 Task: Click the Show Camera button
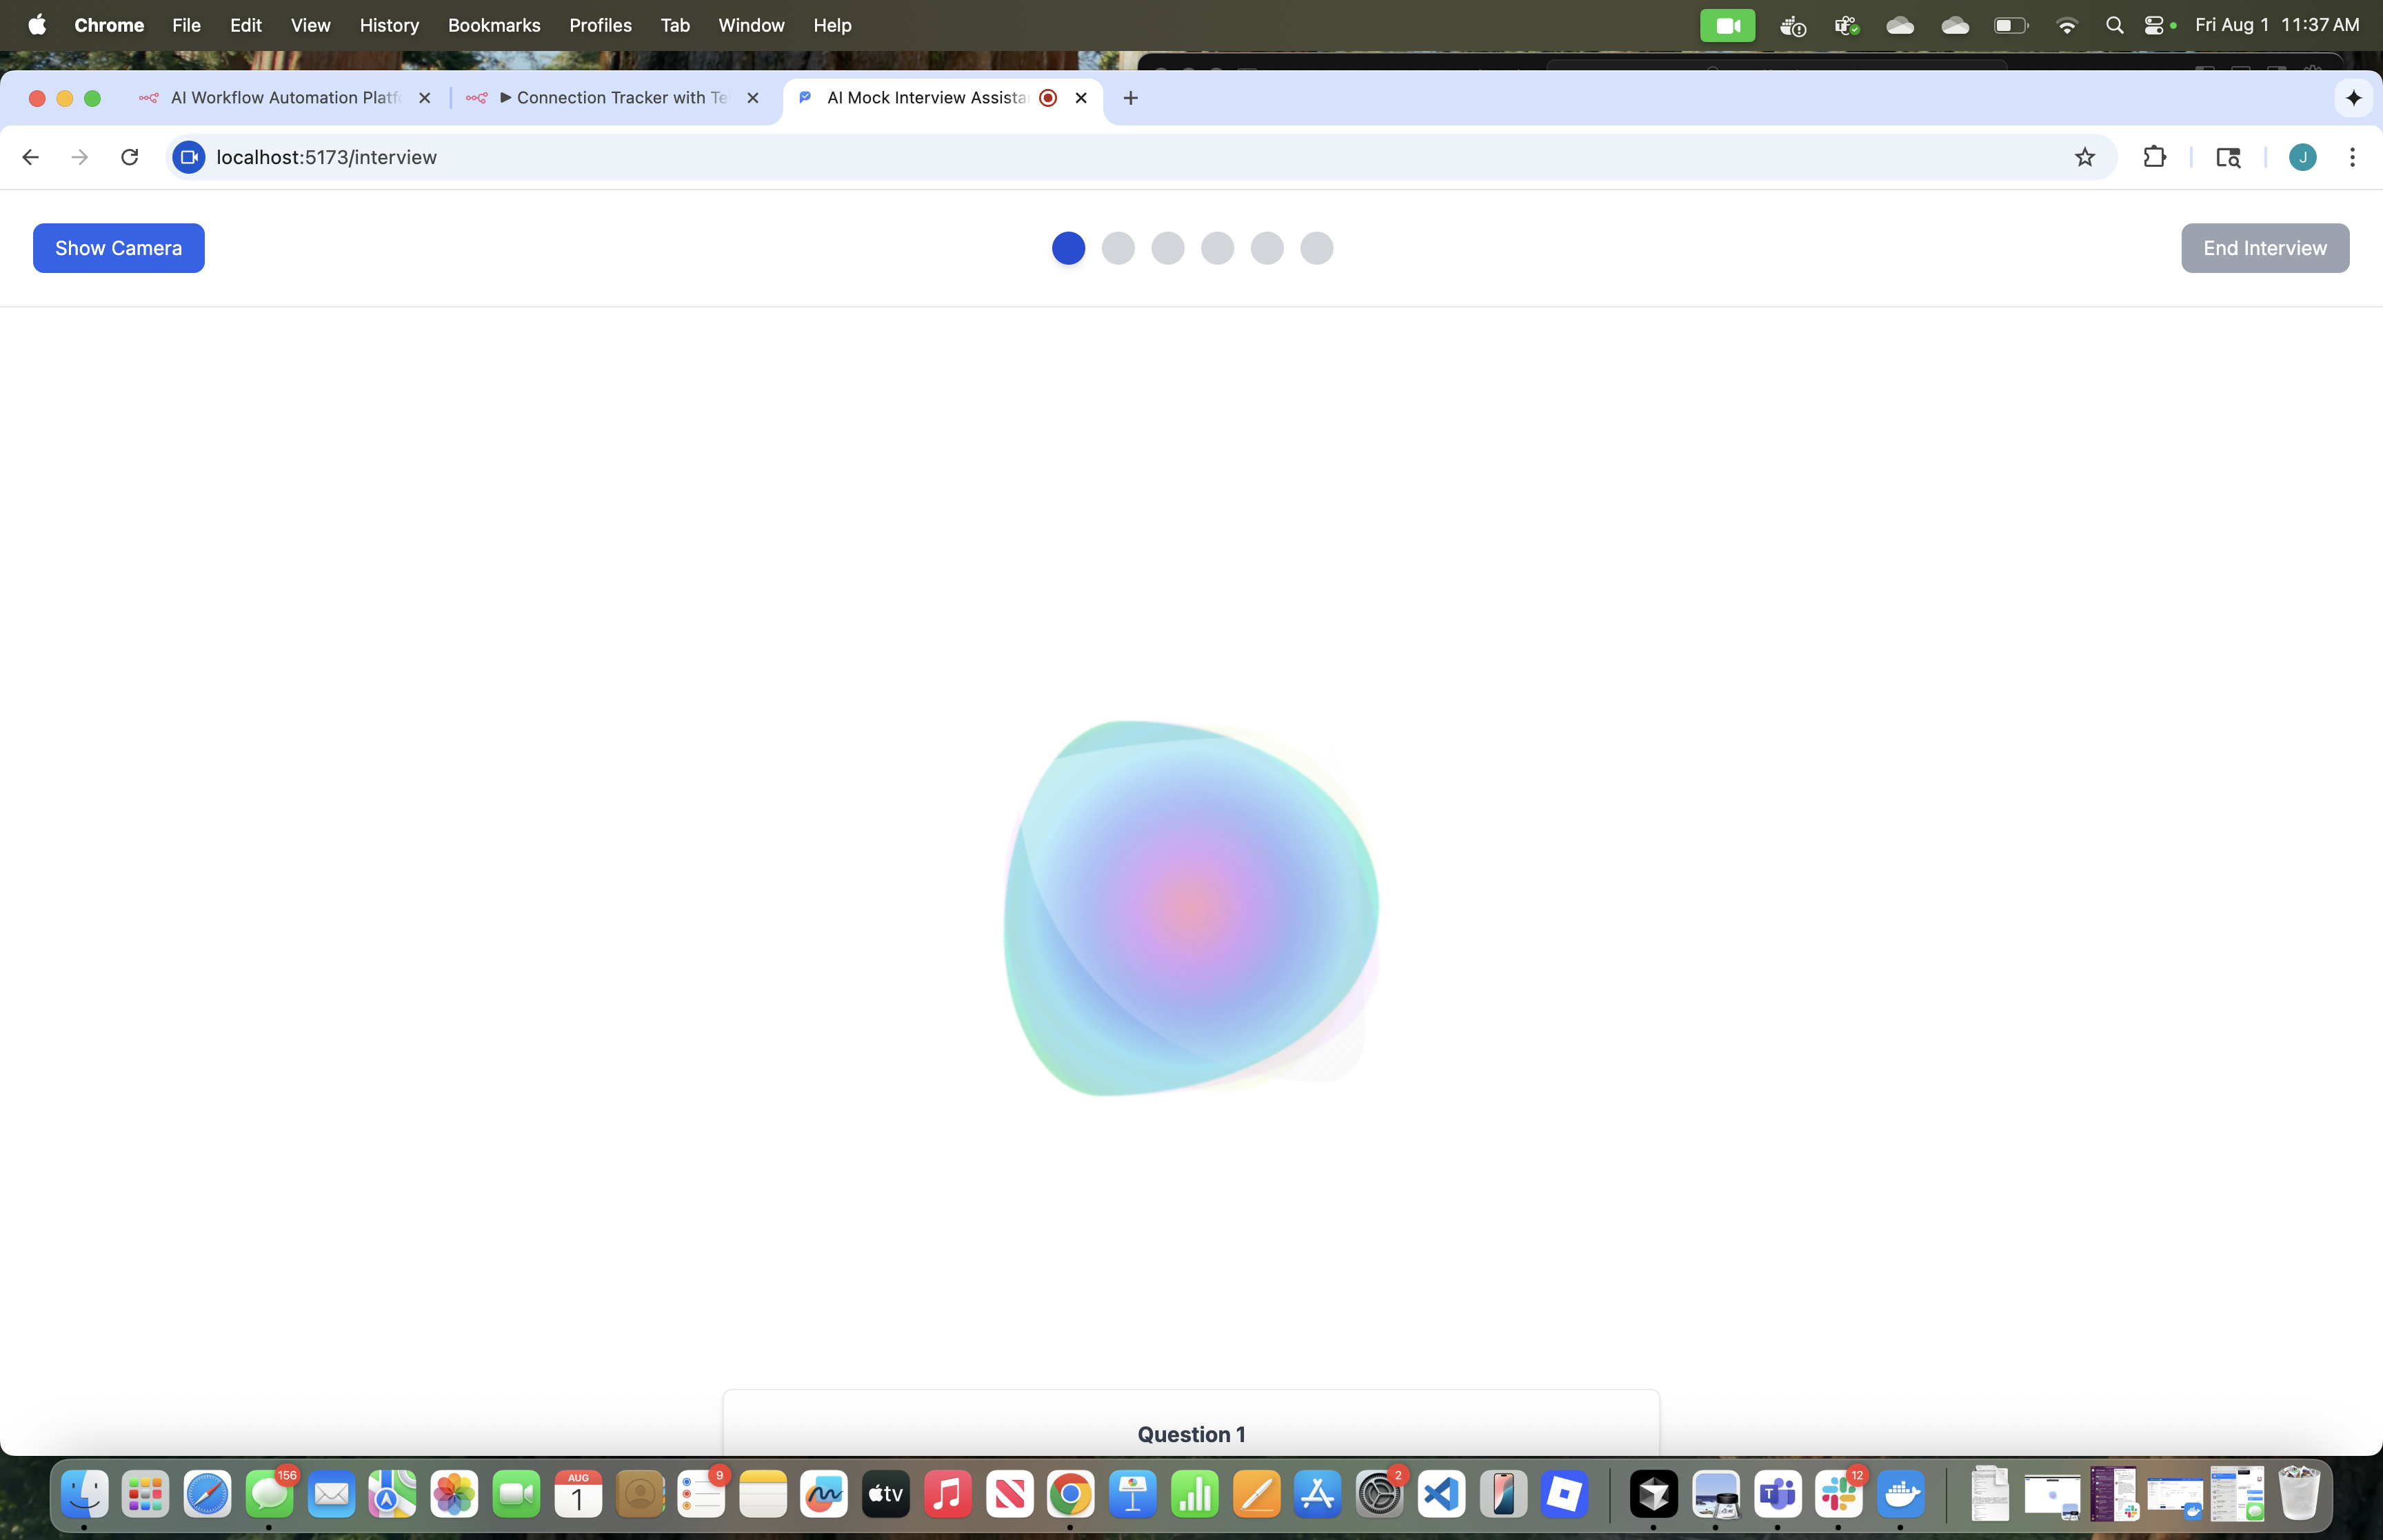[x=118, y=248]
